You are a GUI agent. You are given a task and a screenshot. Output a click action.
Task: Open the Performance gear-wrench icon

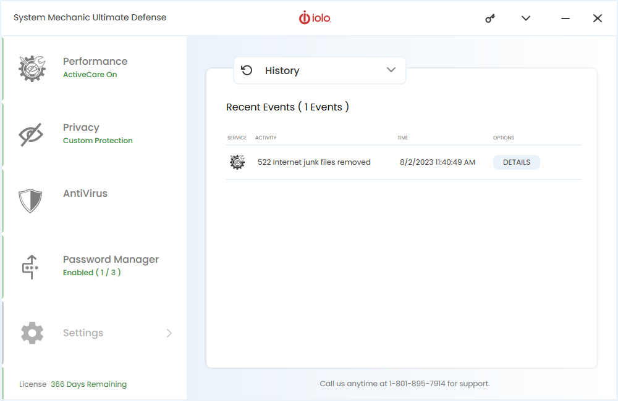pyautogui.click(x=32, y=68)
